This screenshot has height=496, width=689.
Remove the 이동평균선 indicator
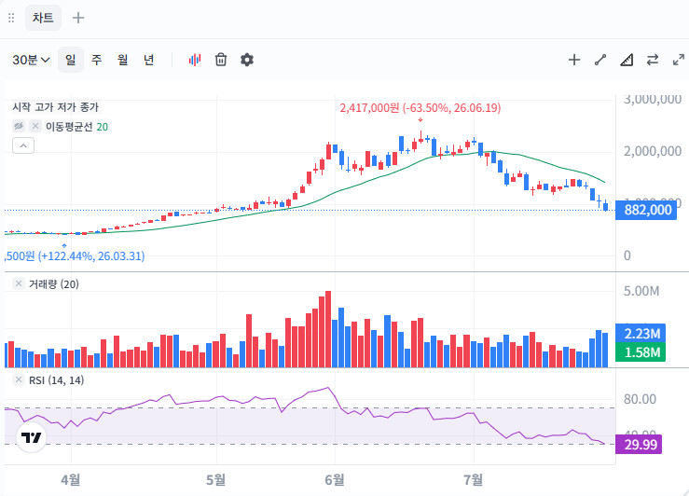(35, 127)
